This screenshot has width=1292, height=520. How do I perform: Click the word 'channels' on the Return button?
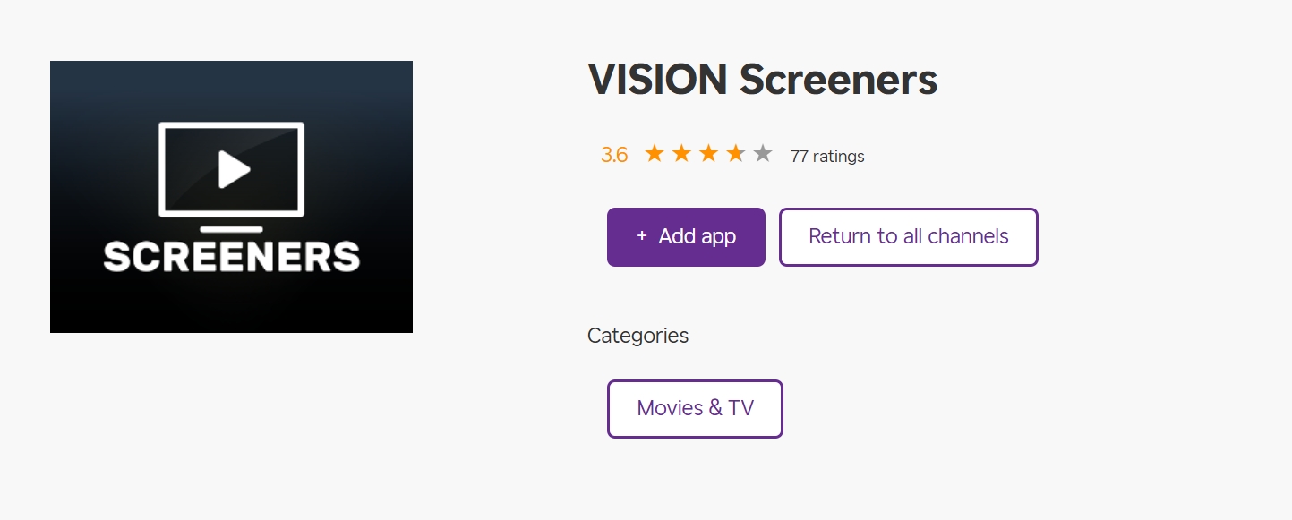point(968,236)
